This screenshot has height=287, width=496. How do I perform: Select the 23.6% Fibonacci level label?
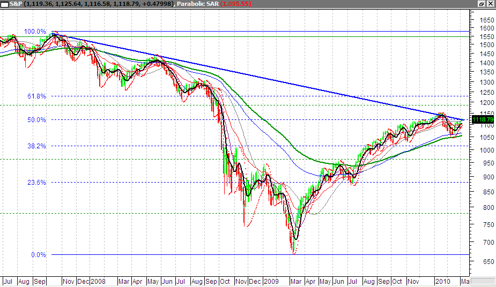pos(36,182)
